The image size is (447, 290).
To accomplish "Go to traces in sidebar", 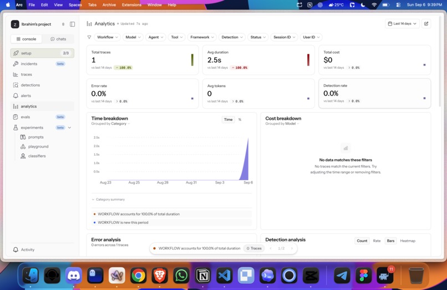I will (x=42, y=74).
